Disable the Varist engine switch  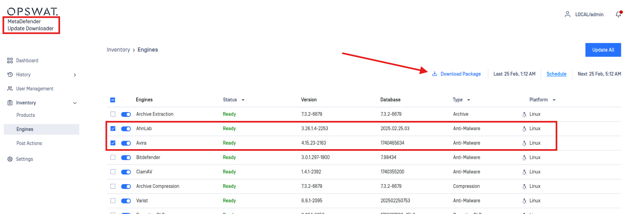pos(126,200)
